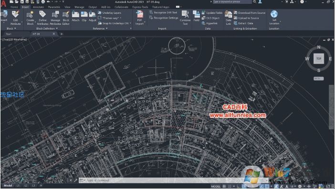The width and height of the screenshot is (335, 189).
Task: Open quick access toolbar customize arrow
Action: (63, 2)
